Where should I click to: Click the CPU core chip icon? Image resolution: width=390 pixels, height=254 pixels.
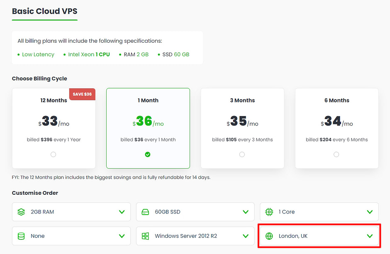click(x=269, y=212)
